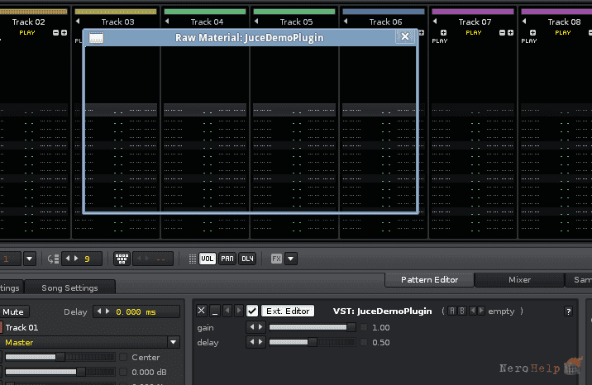Screen dimensions: 592x385
Task: Click the left plus icon on Track 08
Action: tap(532, 33)
